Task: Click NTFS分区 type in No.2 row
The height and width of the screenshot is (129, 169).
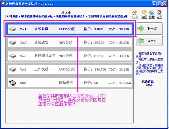Action: click(65, 43)
